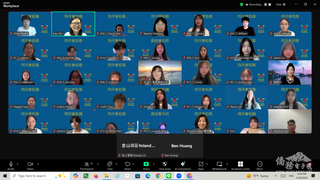The height and width of the screenshot is (180, 320).
Task: Expand the video options arrow
Action: coord(38,164)
